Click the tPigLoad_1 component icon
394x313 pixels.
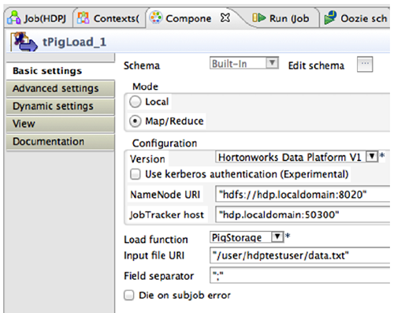point(24,42)
